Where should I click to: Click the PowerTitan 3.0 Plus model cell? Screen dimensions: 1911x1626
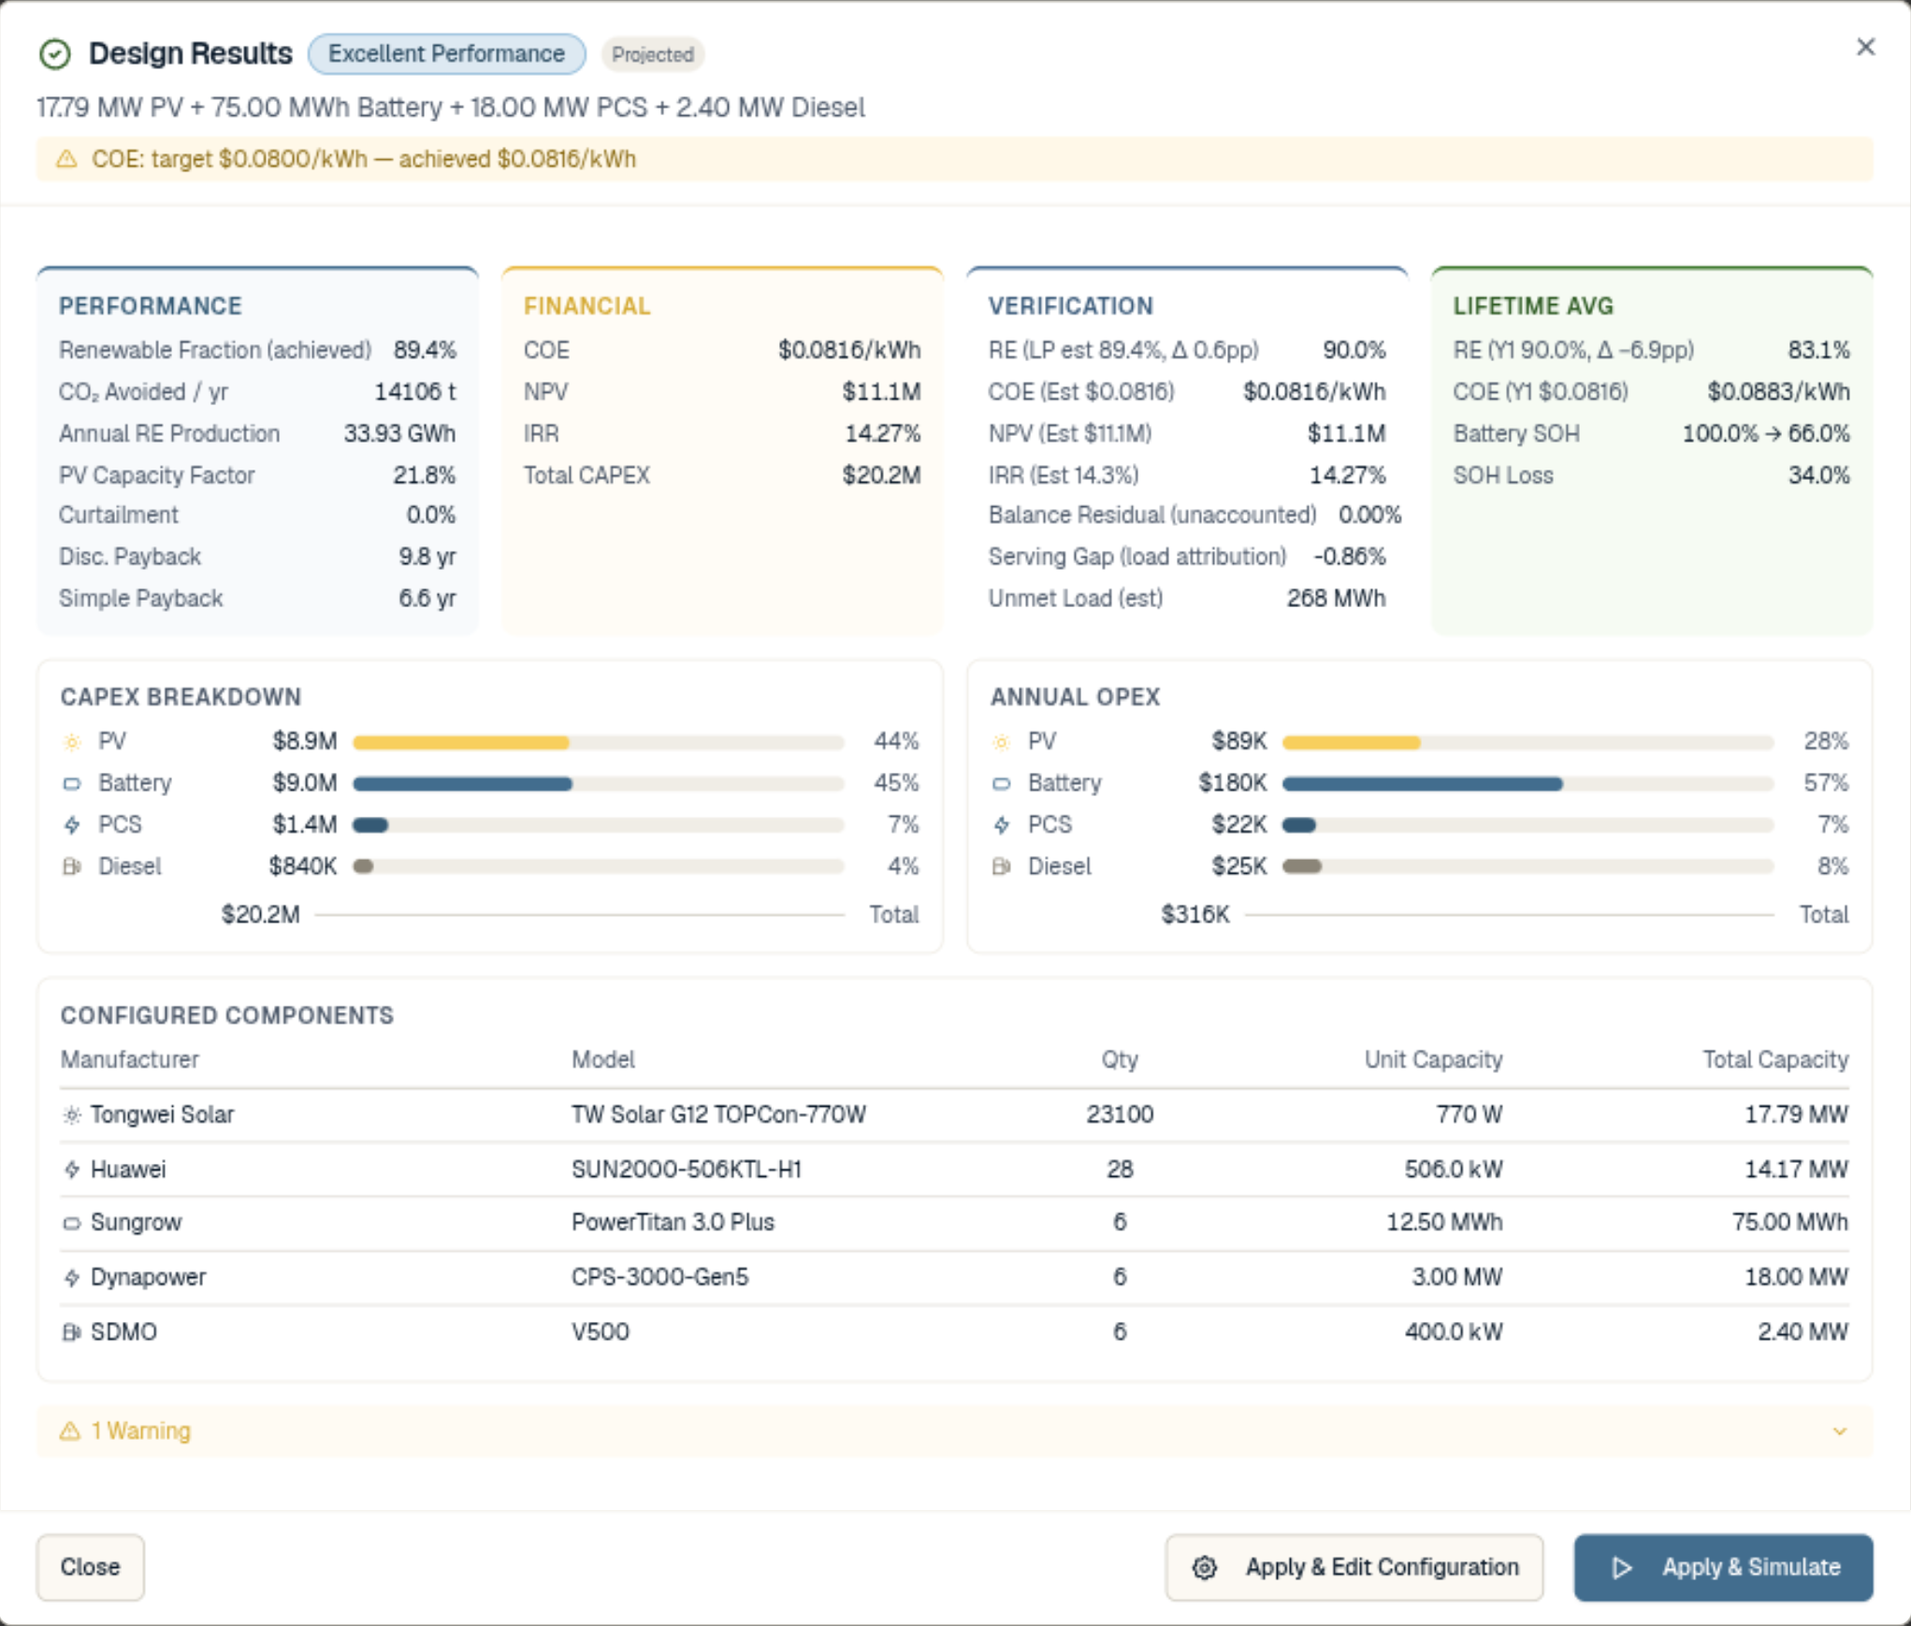[673, 1223]
